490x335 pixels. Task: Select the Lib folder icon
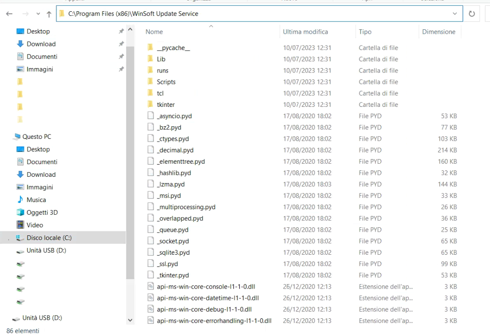(x=150, y=59)
